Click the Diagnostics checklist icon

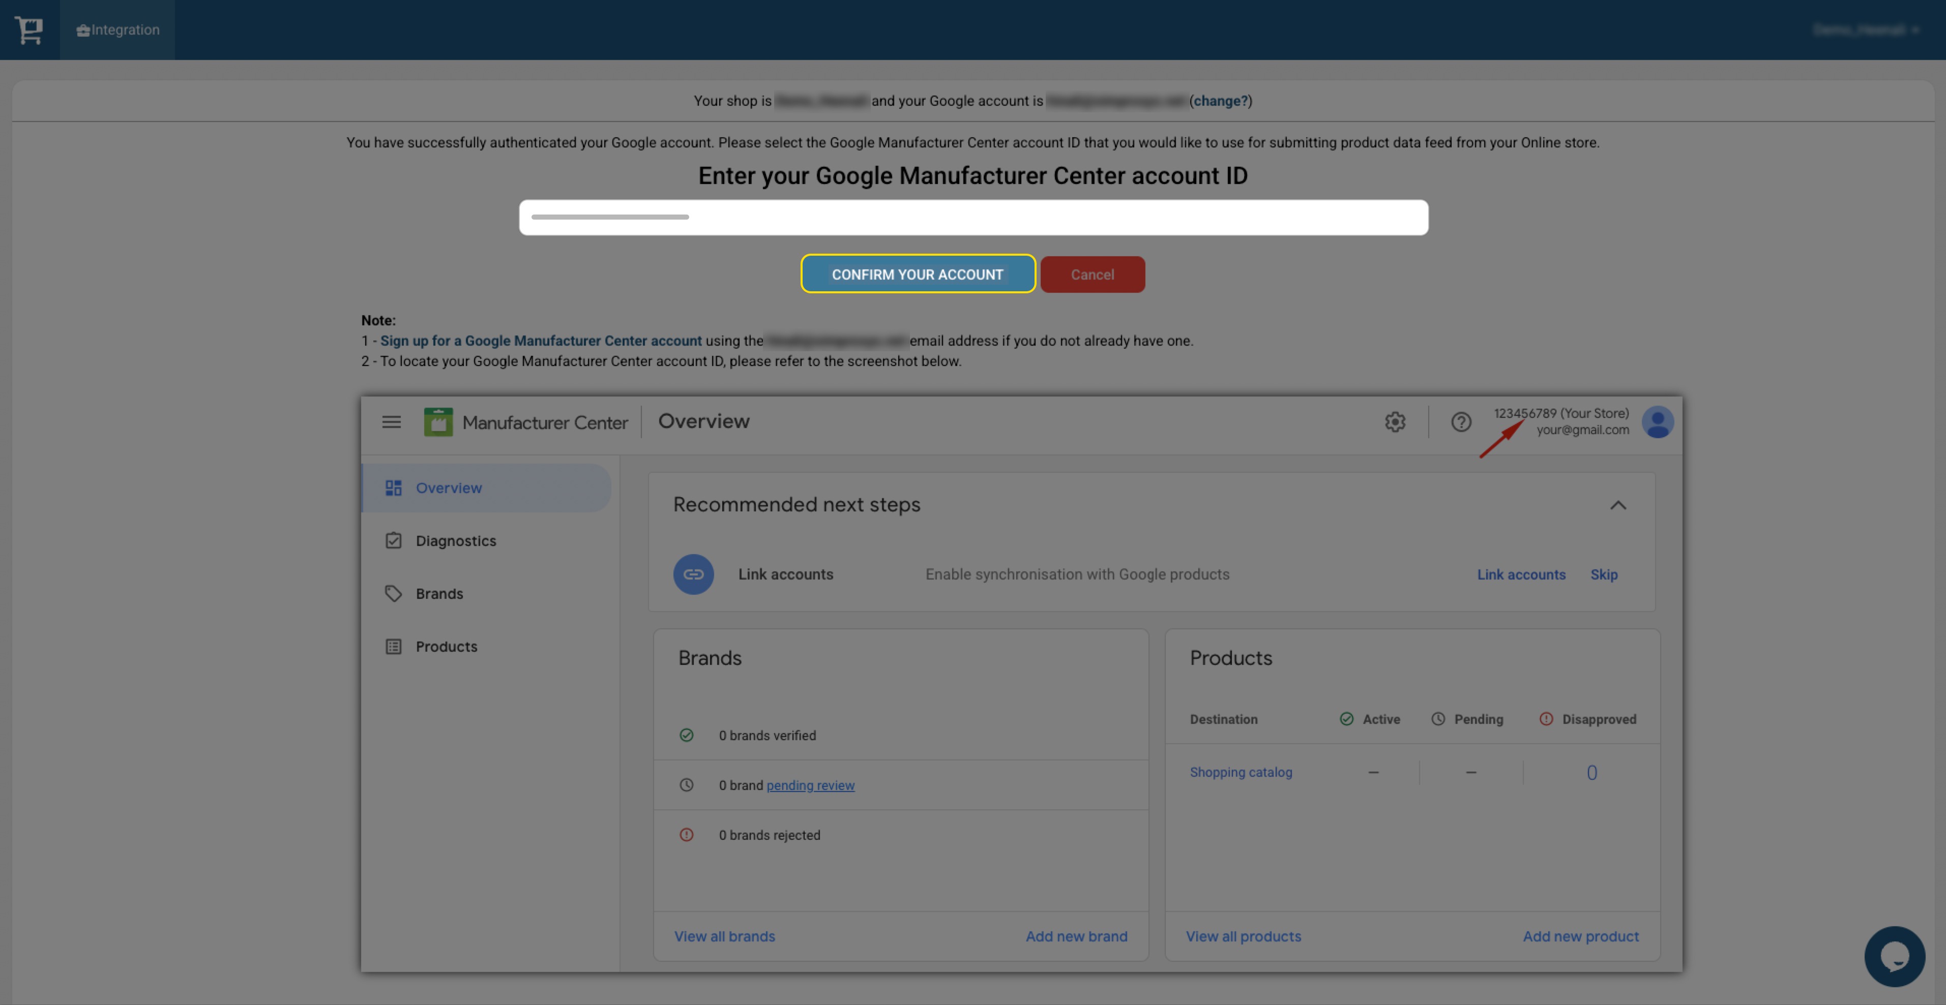click(394, 541)
